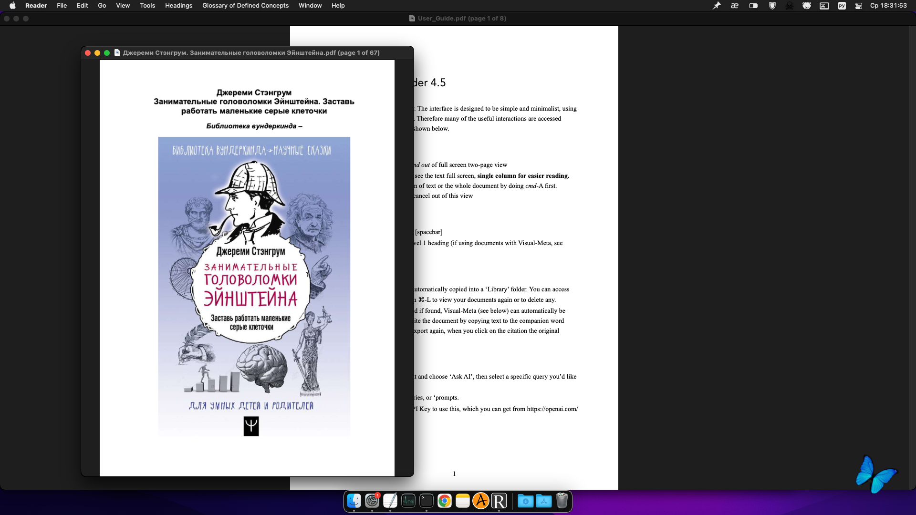916x515 pixels.
Task: Click 'Библиотека вундеркинда –' subtitle text
Action: 254,126
